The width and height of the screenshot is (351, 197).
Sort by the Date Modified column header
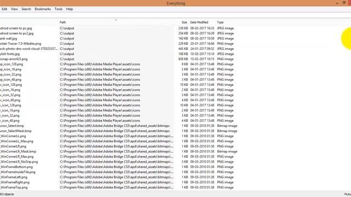pos(199,22)
